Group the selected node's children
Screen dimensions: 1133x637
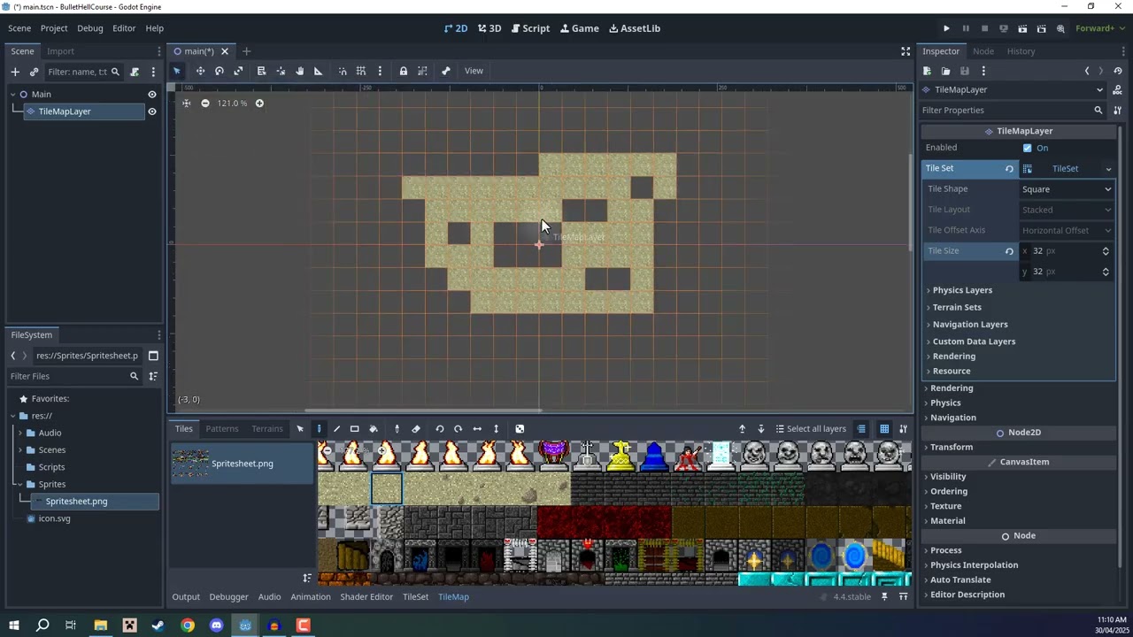click(x=422, y=71)
